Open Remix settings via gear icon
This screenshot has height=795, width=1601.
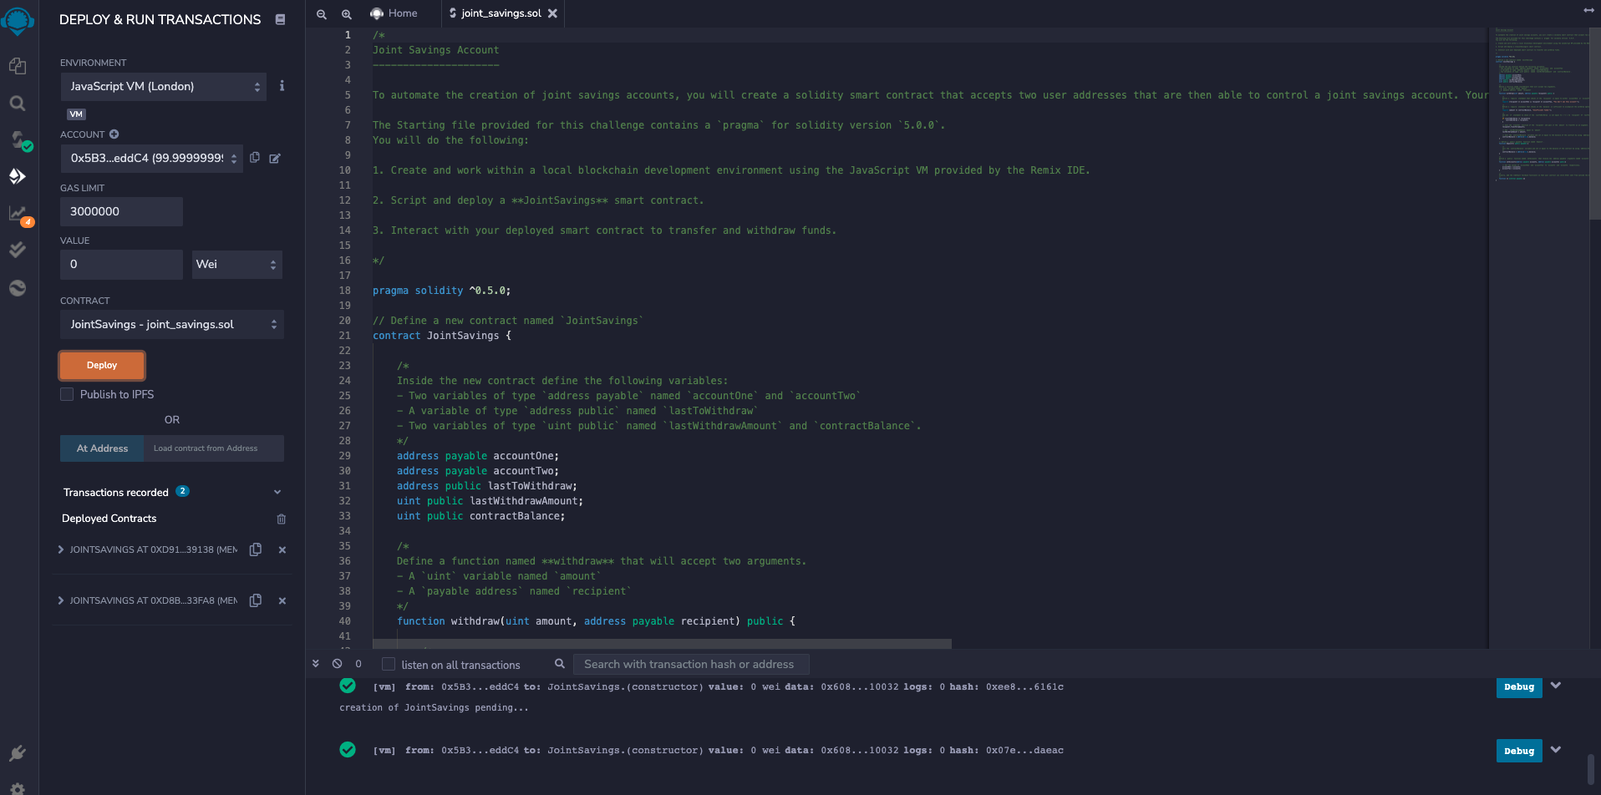[17, 789]
